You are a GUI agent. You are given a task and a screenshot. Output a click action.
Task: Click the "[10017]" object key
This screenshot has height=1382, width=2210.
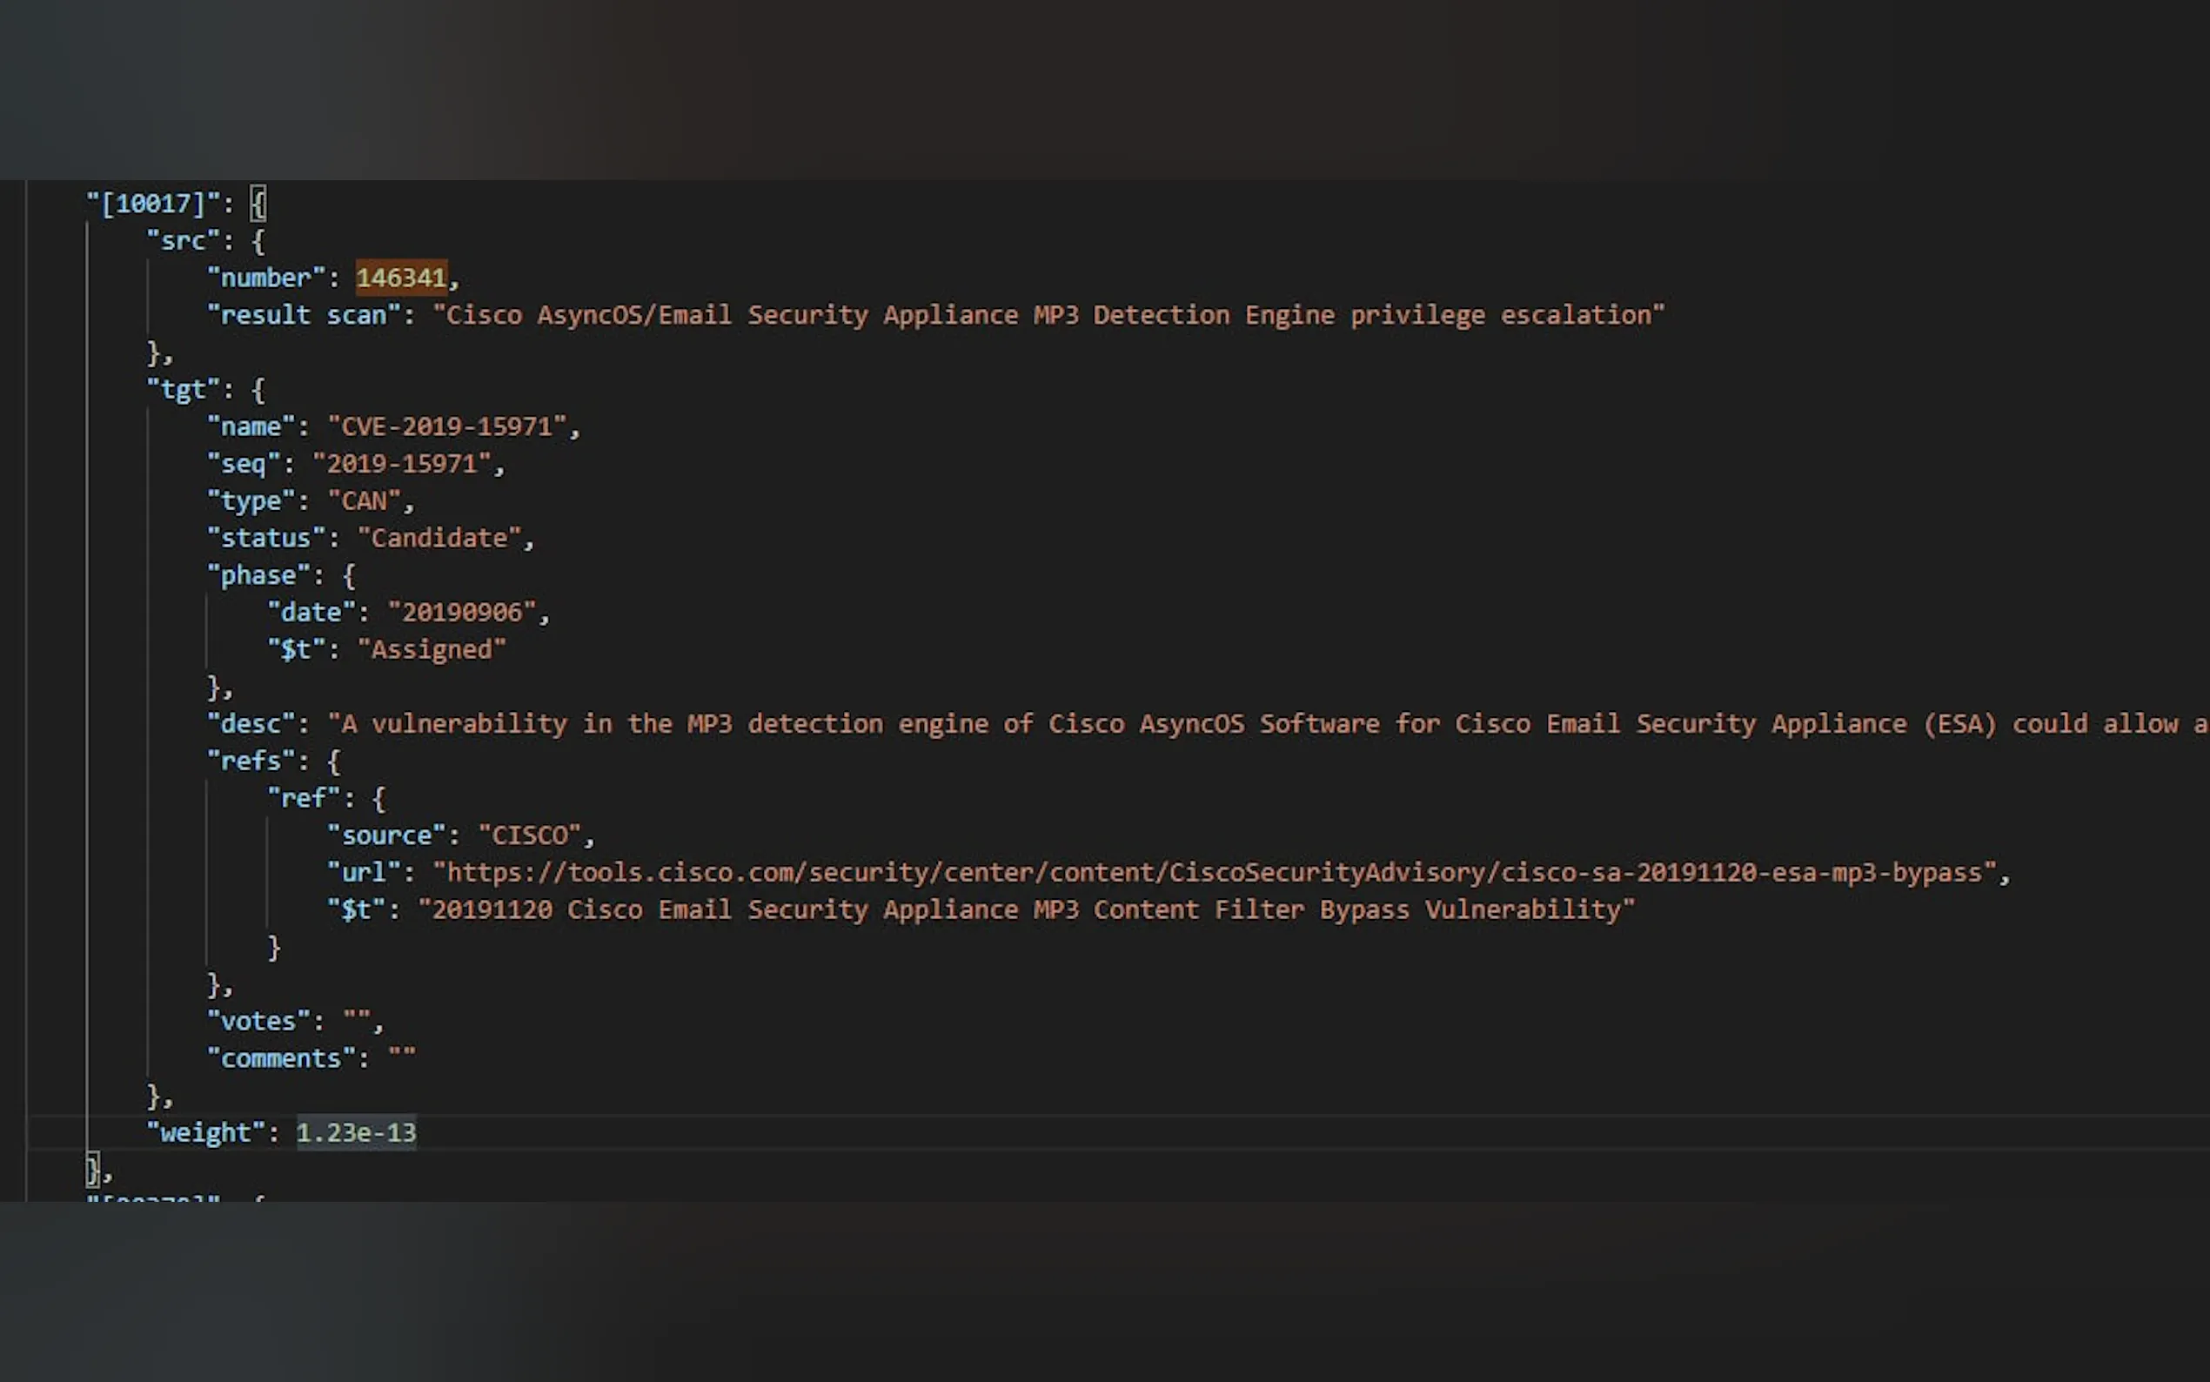[152, 203]
